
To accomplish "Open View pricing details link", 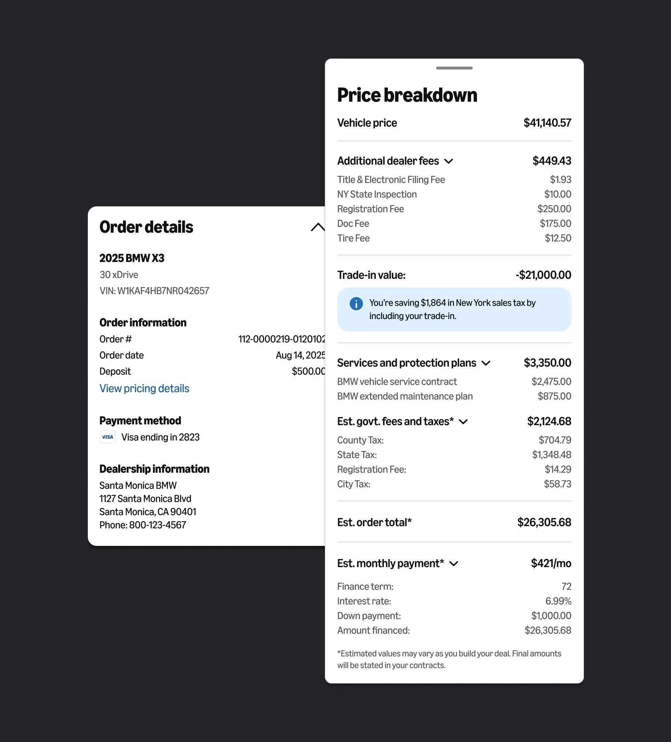I will point(144,388).
